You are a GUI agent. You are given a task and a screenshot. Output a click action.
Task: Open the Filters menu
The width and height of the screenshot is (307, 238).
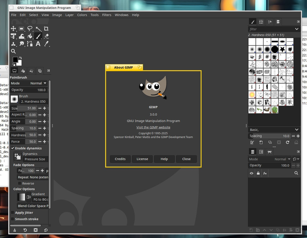click(107, 15)
